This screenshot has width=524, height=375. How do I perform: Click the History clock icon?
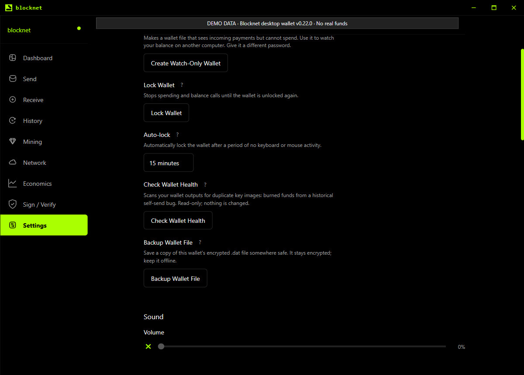tap(13, 121)
